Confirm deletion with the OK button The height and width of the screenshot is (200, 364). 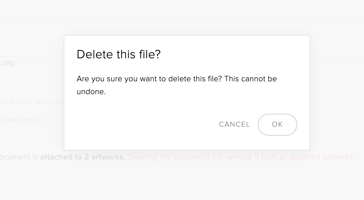277,125
